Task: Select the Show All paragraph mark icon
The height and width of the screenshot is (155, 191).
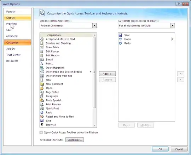Action: pos(42,125)
